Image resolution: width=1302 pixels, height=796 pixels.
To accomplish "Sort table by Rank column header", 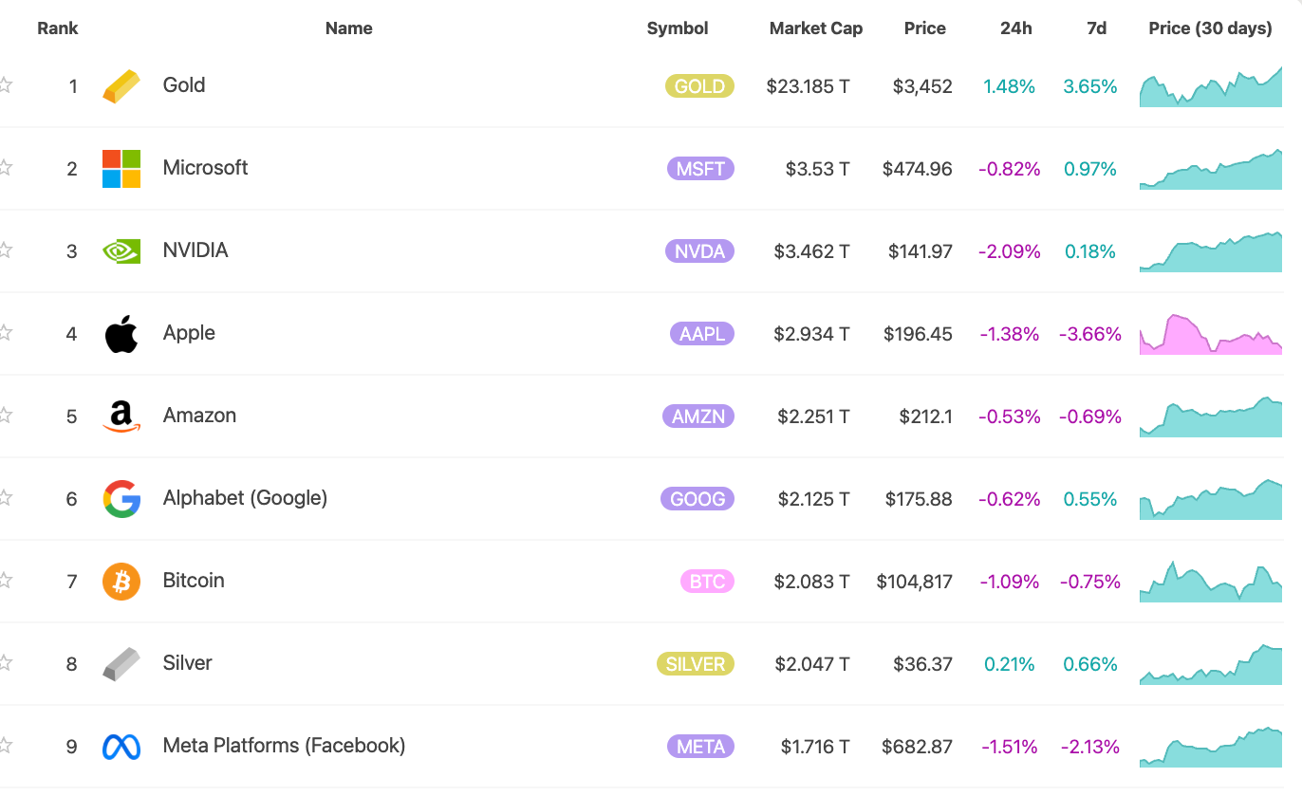I will tap(58, 28).
